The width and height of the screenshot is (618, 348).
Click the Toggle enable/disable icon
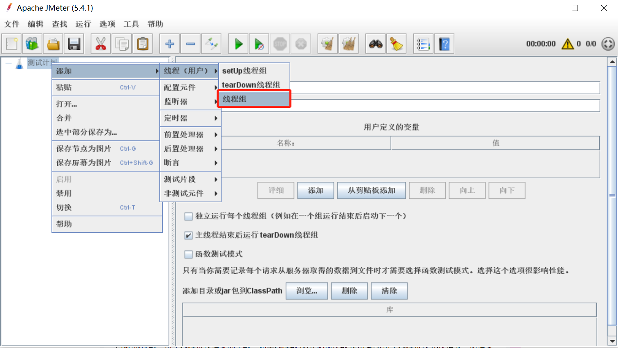[x=211, y=44]
